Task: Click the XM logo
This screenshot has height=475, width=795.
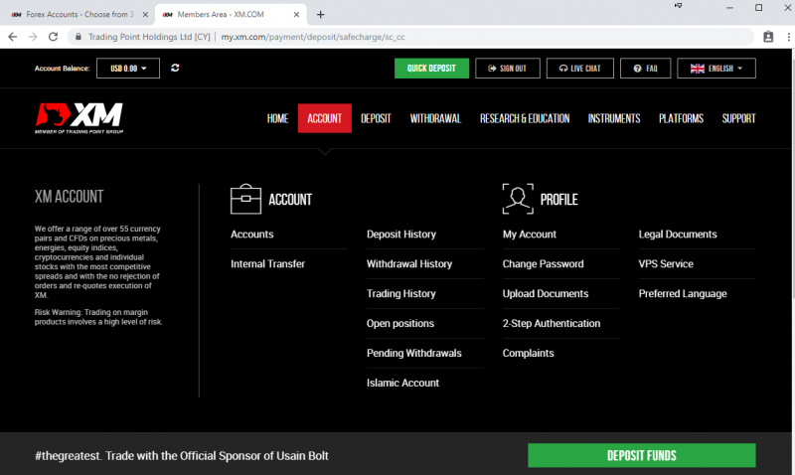Action: pos(79,118)
